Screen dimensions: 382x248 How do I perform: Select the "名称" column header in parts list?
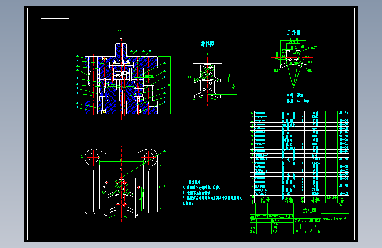click(289, 200)
